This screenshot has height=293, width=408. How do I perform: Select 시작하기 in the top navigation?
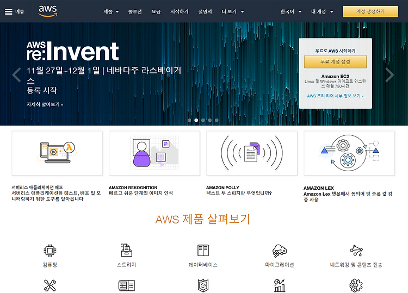pos(180,11)
